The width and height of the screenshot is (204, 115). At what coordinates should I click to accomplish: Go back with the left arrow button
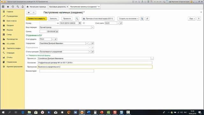[29, 12]
